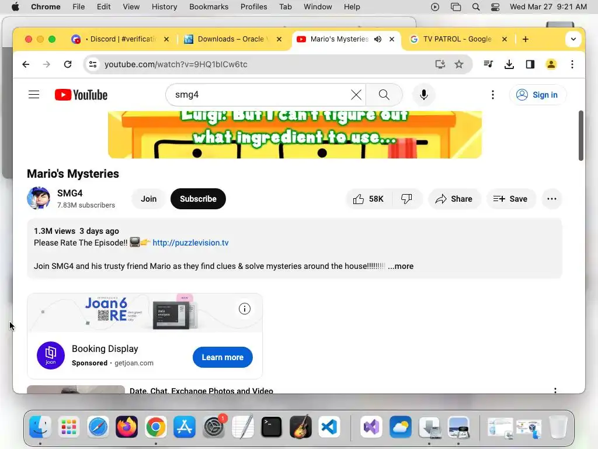Click the Booking Display ad title
This screenshot has height=449, width=598.
point(105,348)
